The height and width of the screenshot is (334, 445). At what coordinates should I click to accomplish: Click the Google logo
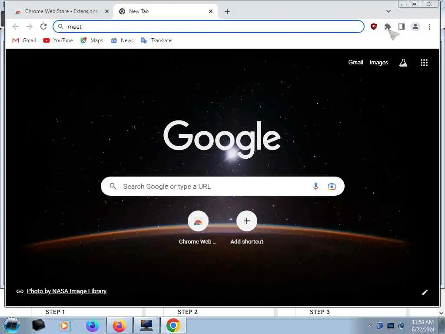click(222, 139)
